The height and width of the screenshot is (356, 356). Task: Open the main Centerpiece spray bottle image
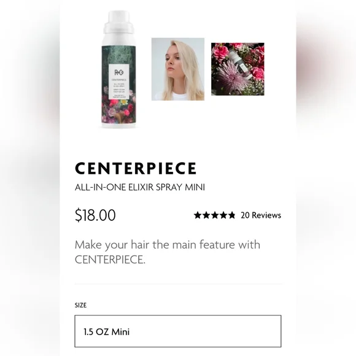tap(118, 69)
